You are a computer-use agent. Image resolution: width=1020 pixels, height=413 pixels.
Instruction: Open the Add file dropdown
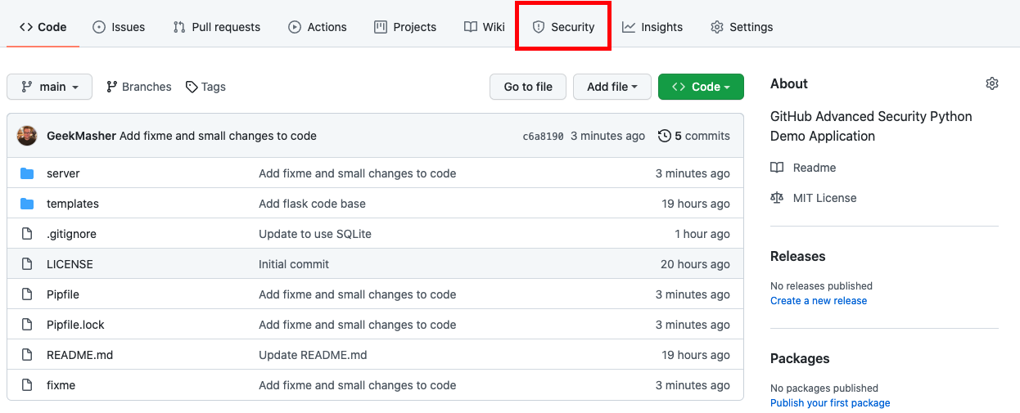pyautogui.click(x=612, y=87)
